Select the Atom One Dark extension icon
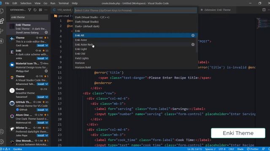 [x=12, y=116]
